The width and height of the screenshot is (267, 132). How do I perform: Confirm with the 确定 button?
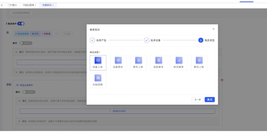[x=210, y=99]
